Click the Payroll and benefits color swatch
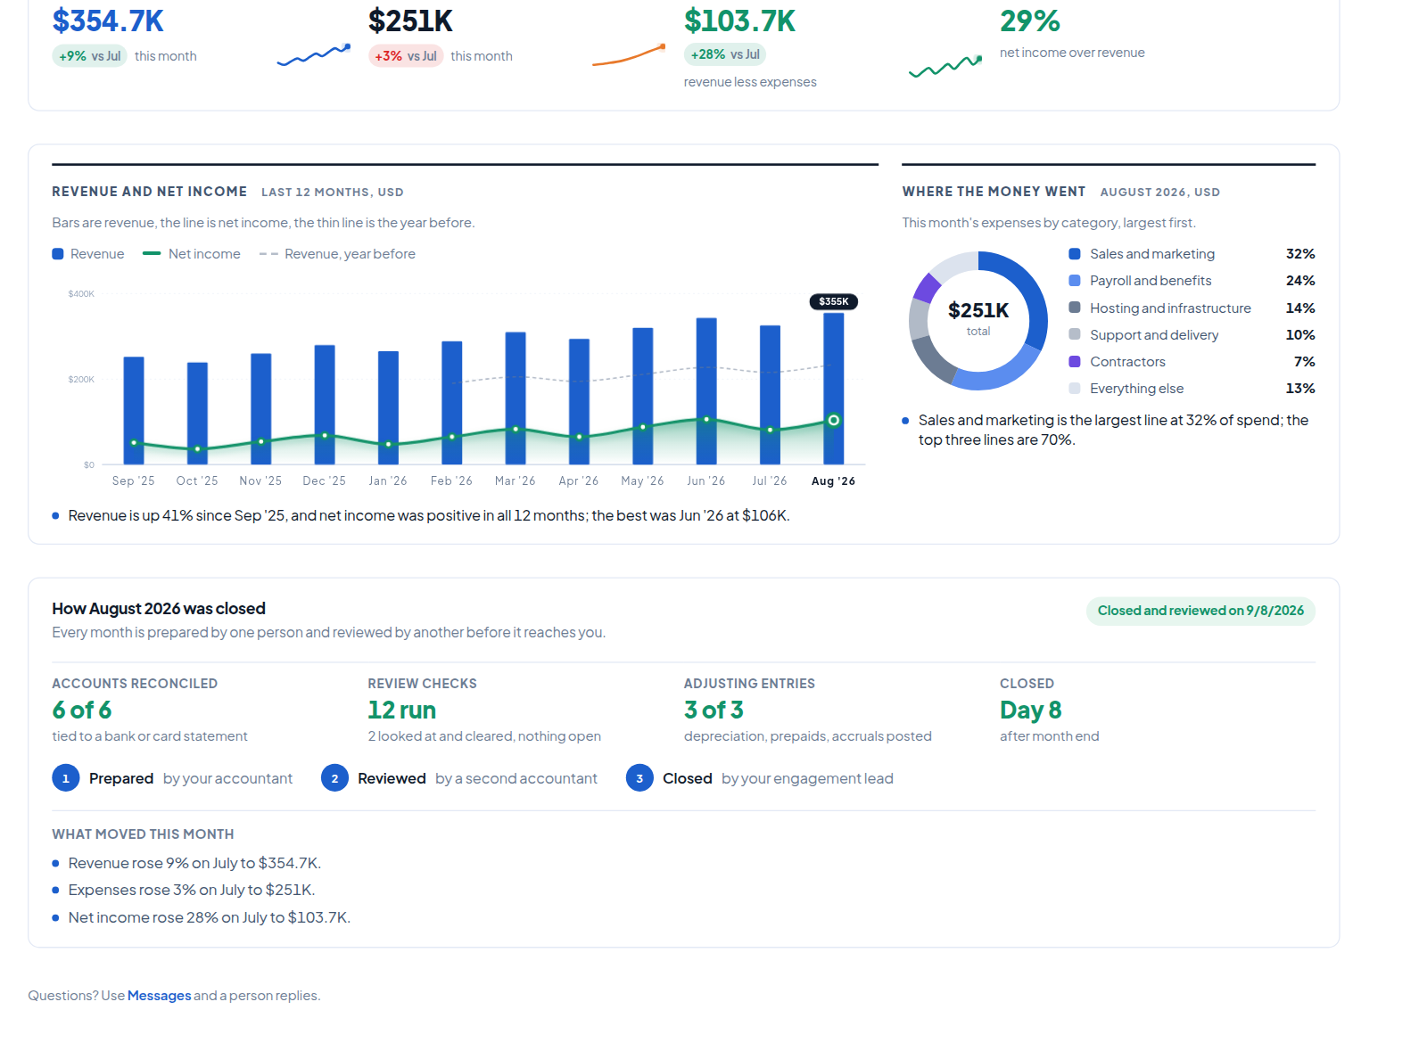 [1075, 281]
